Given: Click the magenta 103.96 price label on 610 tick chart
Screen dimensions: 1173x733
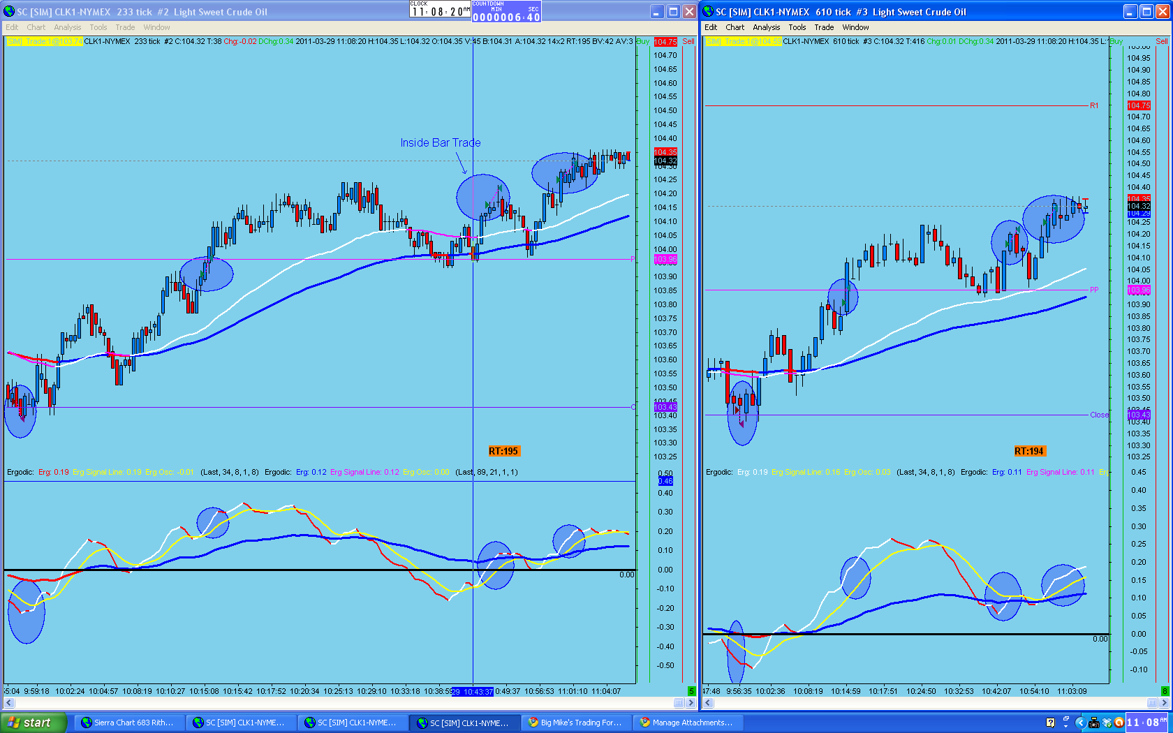Looking at the screenshot, I should pos(1139,290).
